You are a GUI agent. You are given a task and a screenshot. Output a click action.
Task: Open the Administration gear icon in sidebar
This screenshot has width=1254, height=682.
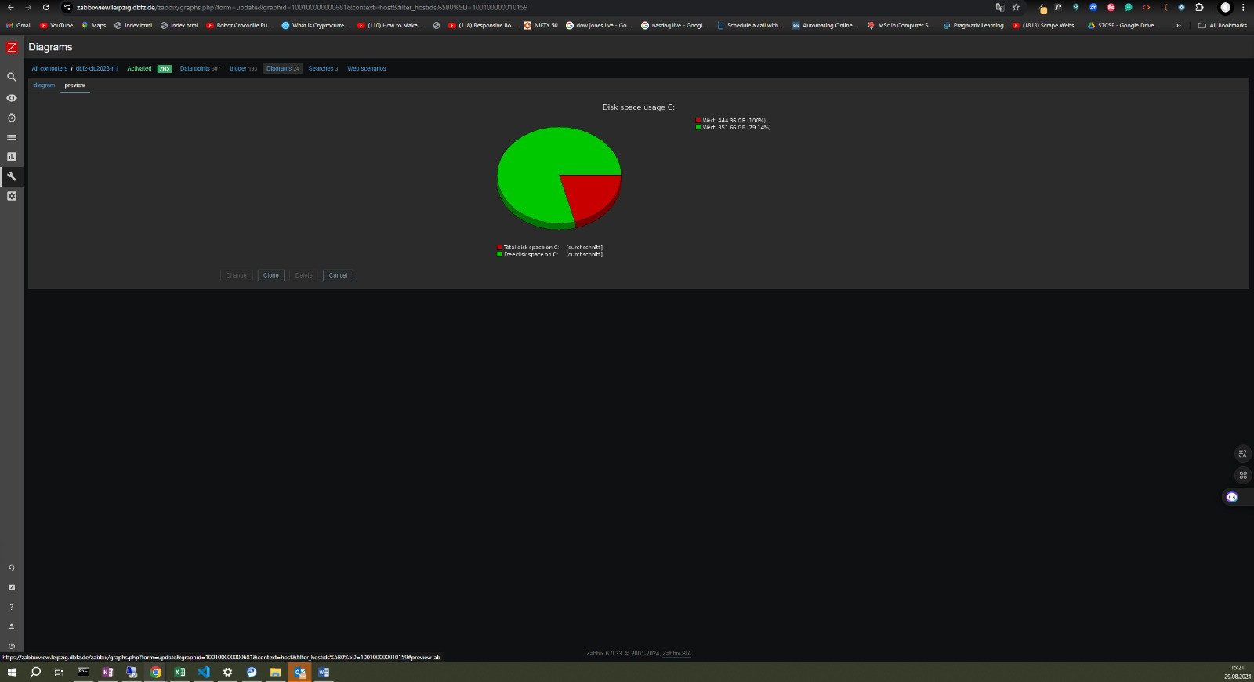pyautogui.click(x=12, y=196)
